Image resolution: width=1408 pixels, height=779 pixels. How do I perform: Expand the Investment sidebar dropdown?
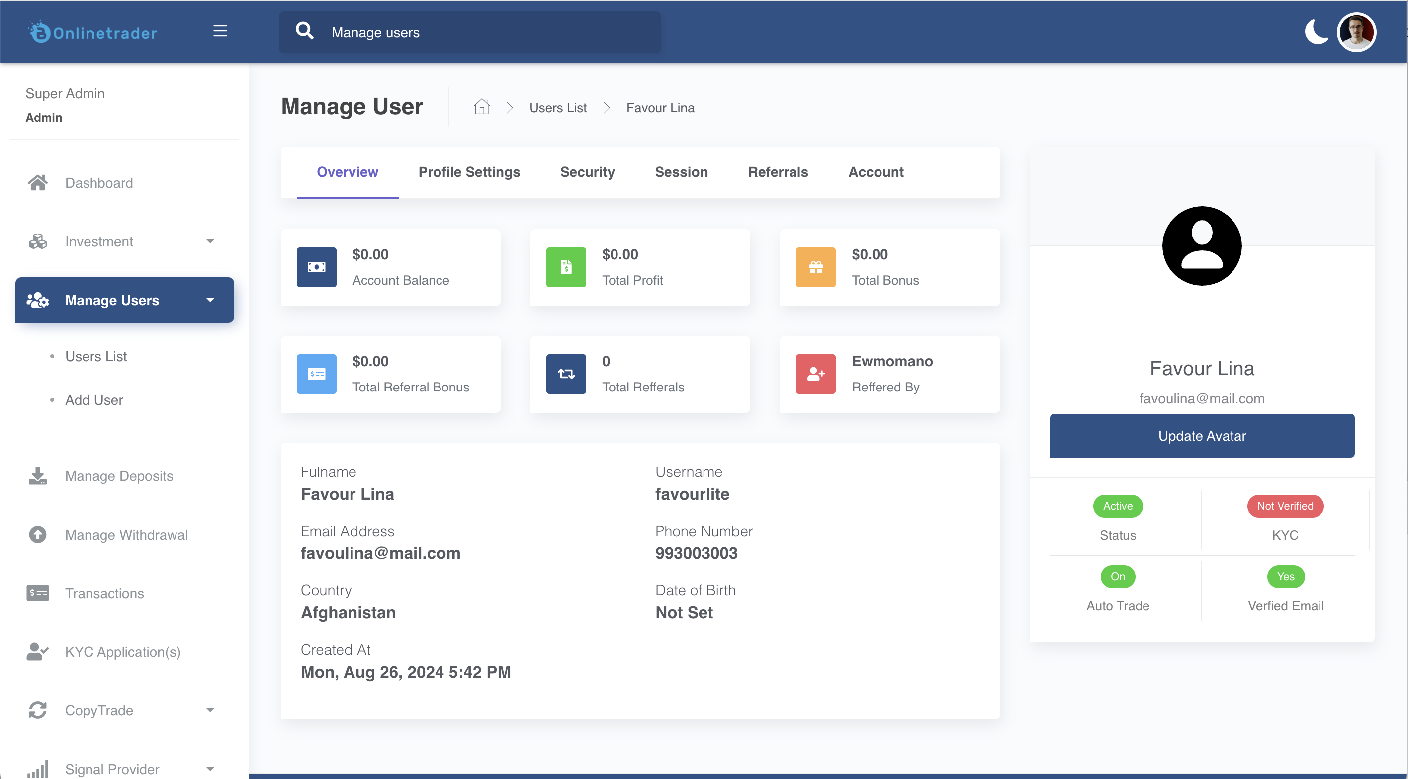[x=125, y=241]
